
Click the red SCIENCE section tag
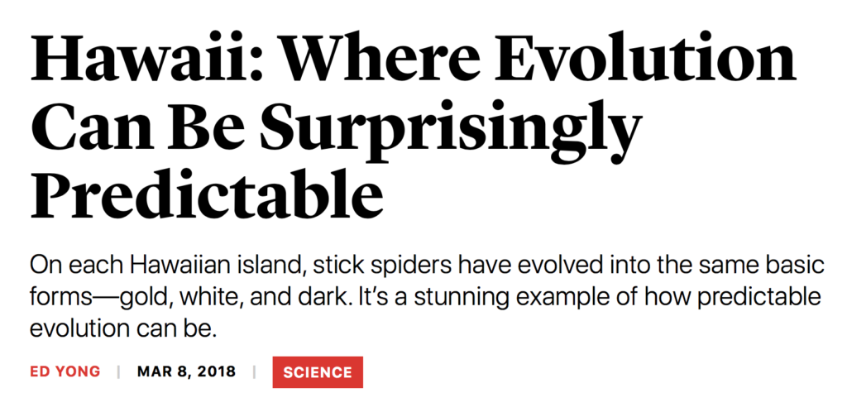318,372
